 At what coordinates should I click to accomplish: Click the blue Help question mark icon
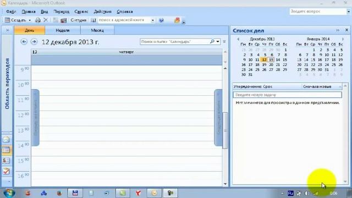pyautogui.click(x=161, y=20)
